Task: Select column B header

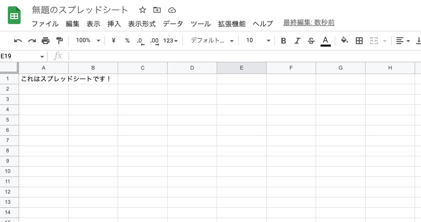Action: (x=93, y=68)
